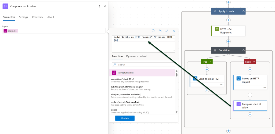Expand the expression editor to full screen

[x=167, y=31]
